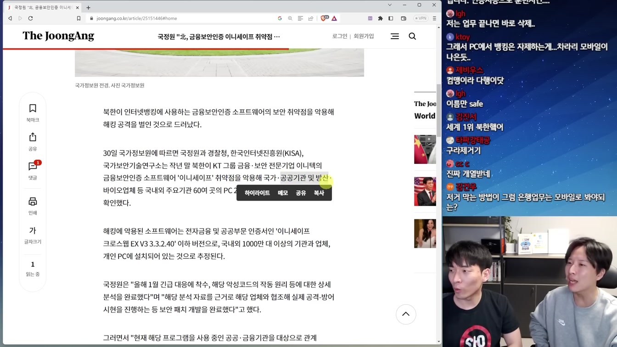Open Google translate icon in address bar
Image resolution: width=617 pixels, height=347 pixels.
[280, 18]
